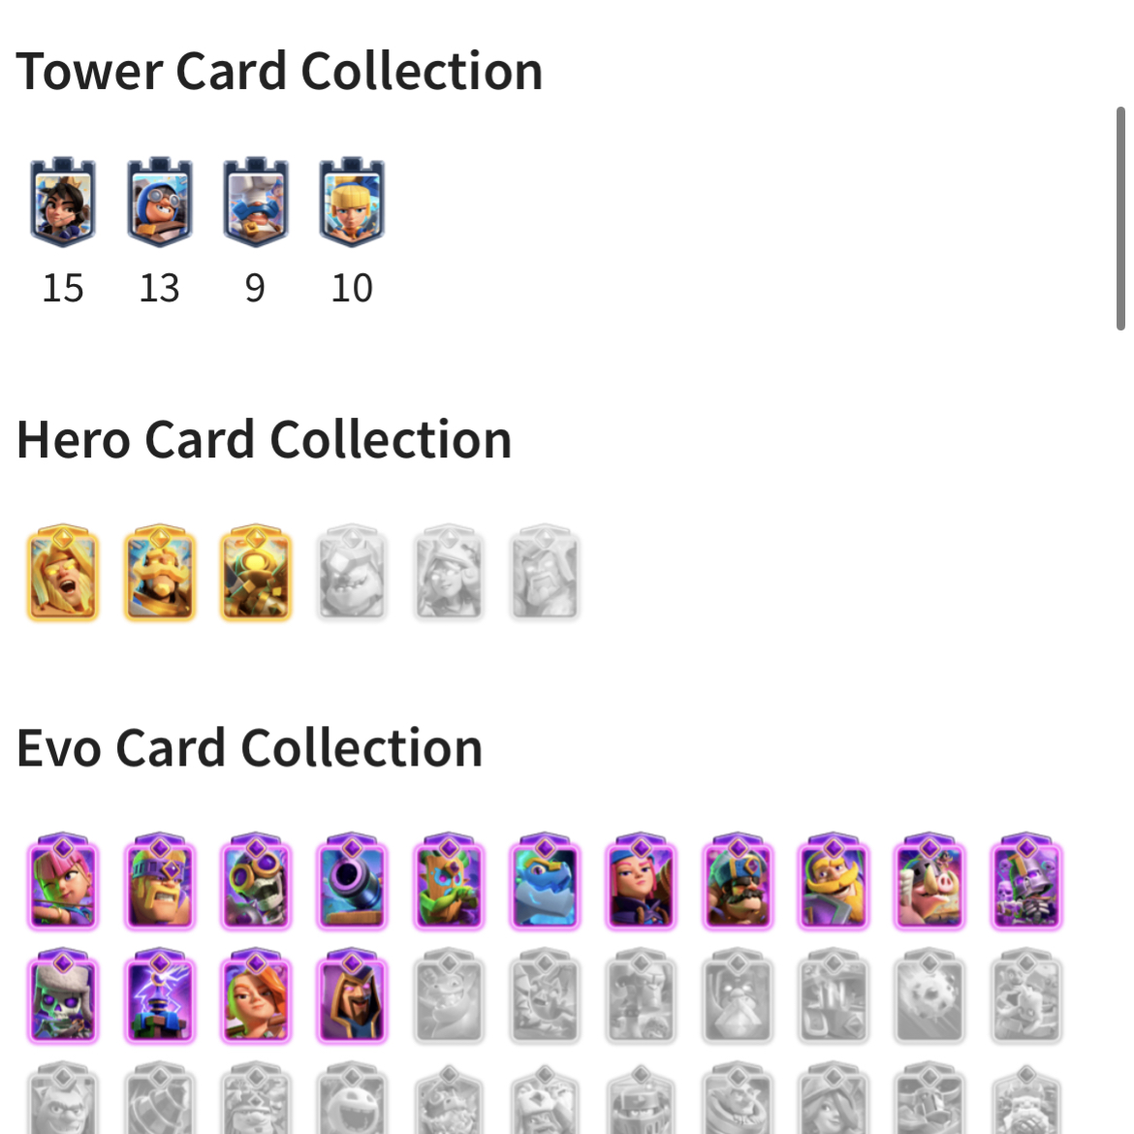Select the Evo Valkyrie card
The image size is (1134, 1134).
pyautogui.click(x=255, y=995)
